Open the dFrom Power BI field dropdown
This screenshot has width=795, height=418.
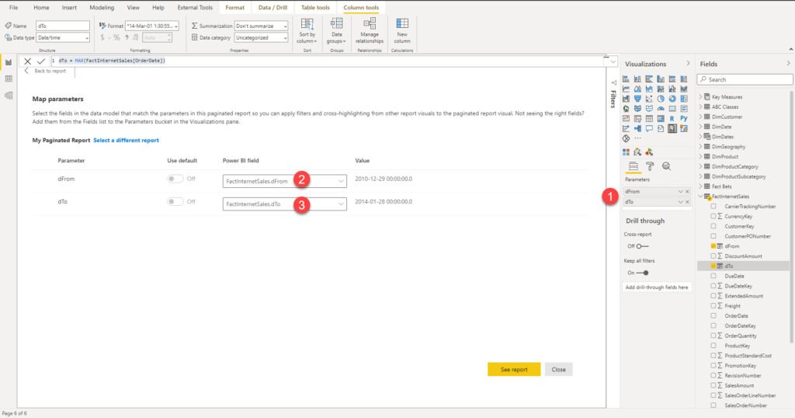click(x=284, y=181)
